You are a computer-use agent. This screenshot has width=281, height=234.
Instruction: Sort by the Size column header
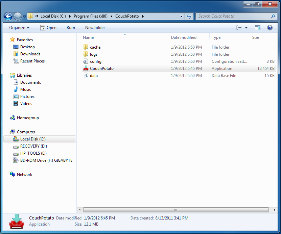[263, 37]
